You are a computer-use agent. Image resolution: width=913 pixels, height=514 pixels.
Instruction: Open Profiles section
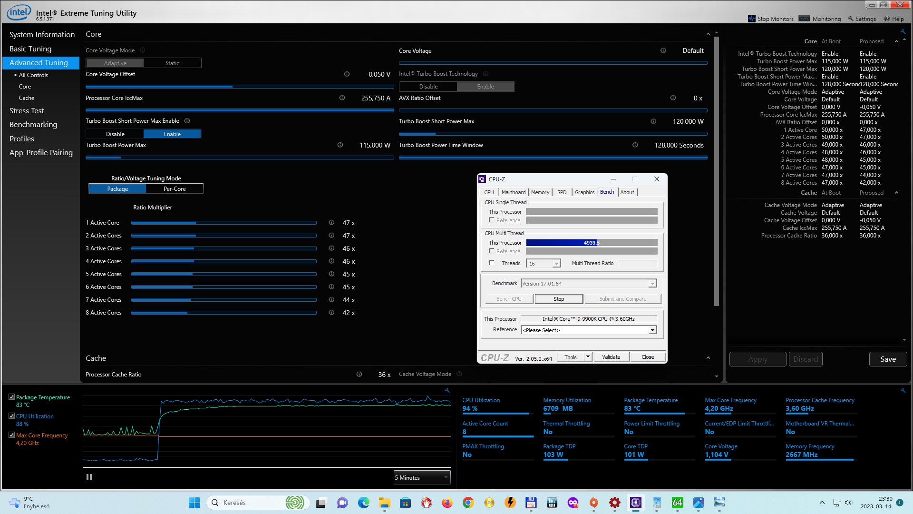[22, 139]
